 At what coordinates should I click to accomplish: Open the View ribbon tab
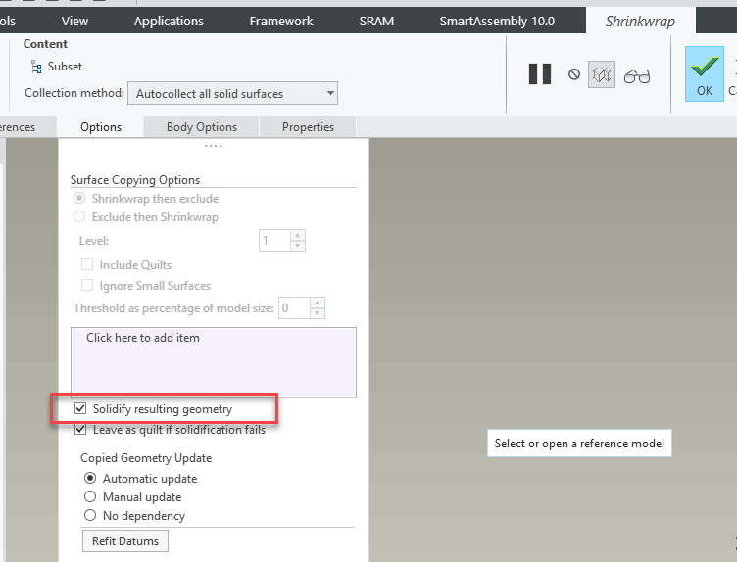(x=74, y=22)
